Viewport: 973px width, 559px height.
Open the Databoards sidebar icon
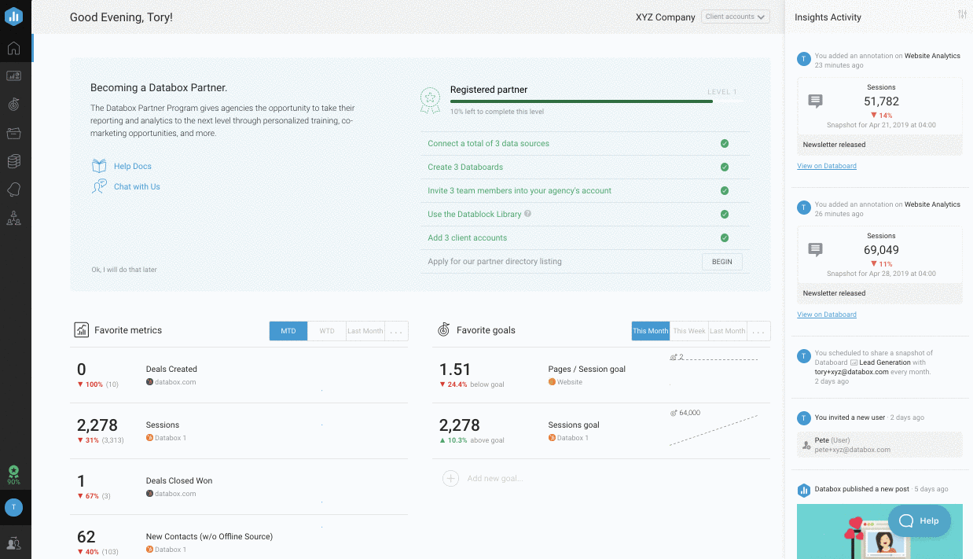[x=13, y=76]
